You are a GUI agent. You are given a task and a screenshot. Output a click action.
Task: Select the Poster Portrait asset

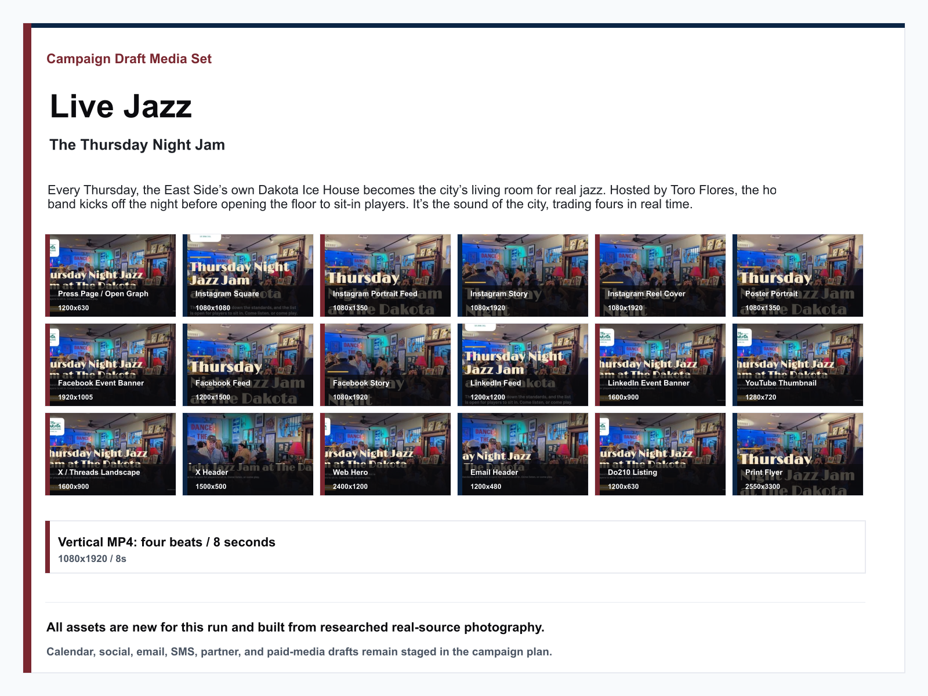[797, 275]
